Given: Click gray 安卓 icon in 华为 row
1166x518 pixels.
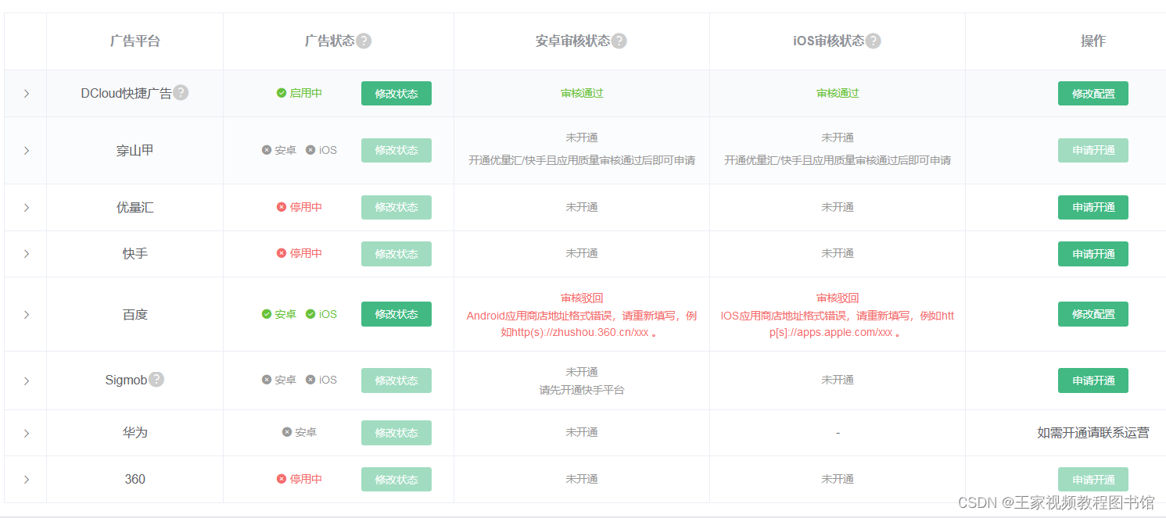Looking at the screenshot, I should [287, 432].
